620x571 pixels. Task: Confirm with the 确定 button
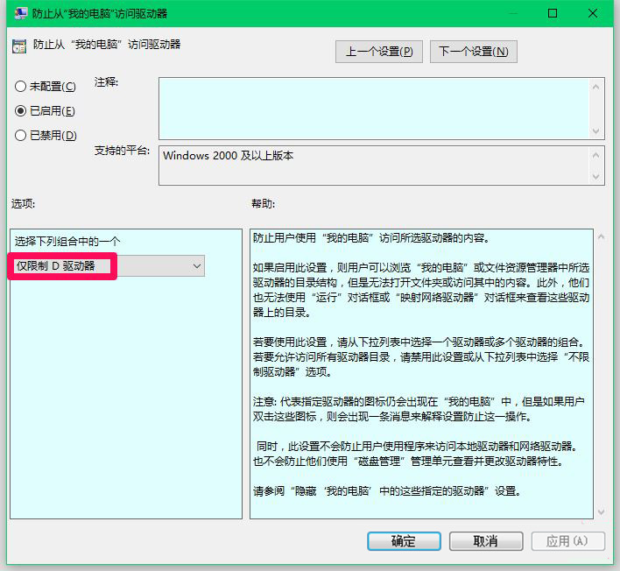[404, 541]
